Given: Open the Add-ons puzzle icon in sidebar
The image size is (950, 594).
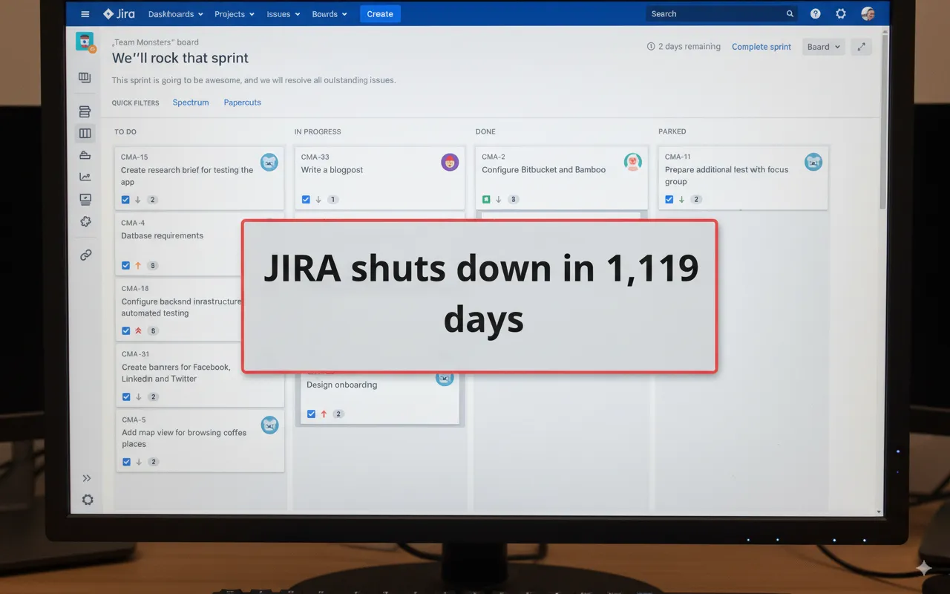Looking at the screenshot, I should click(x=85, y=221).
